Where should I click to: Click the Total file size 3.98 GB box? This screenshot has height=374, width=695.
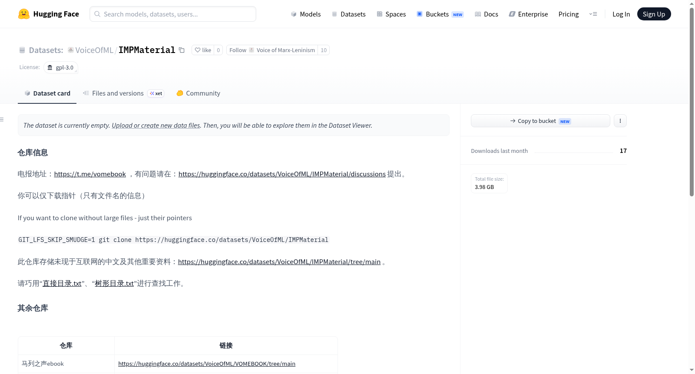(489, 183)
